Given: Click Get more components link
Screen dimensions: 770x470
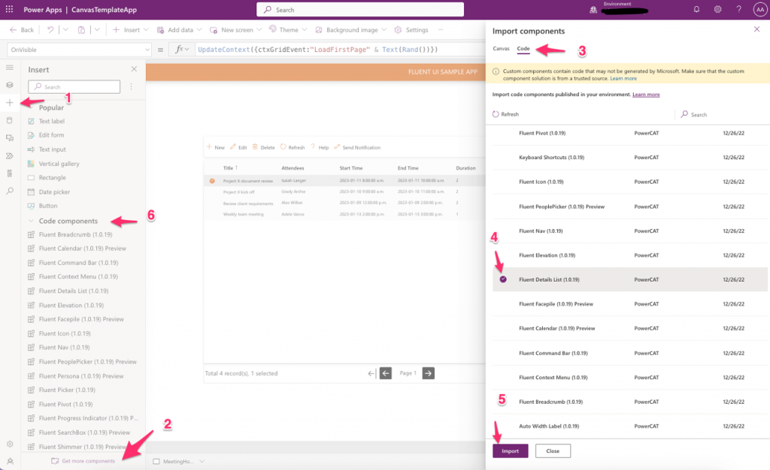Looking at the screenshot, I should (x=88, y=460).
